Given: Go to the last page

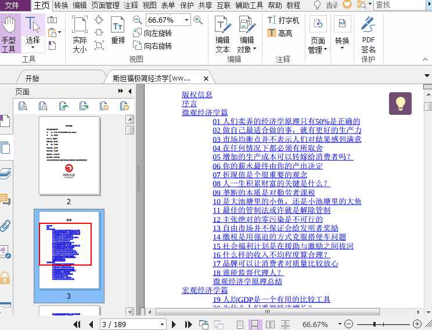Looking at the screenshot, I should click(188, 325).
